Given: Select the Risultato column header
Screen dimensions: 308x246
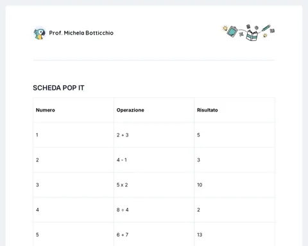Looking at the screenshot, I should click(234, 110).
